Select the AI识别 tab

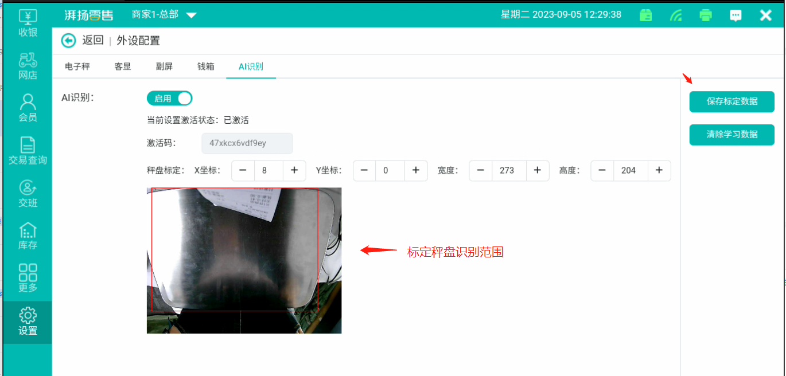(x=251, y=66)
